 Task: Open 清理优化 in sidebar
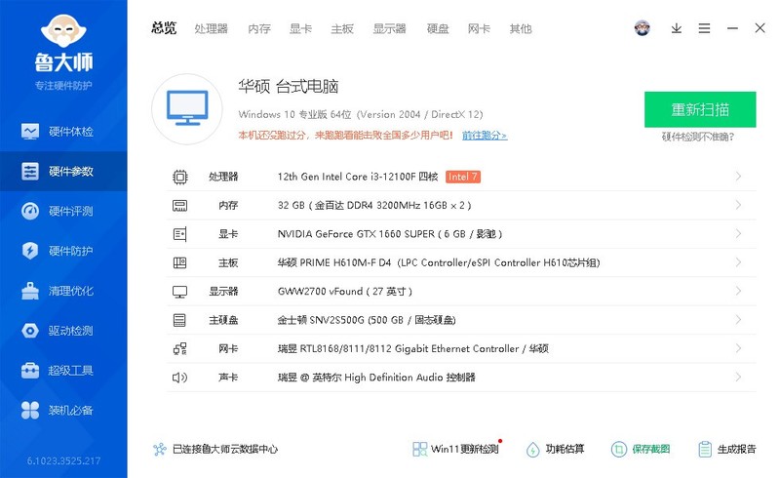click(63, 291)
